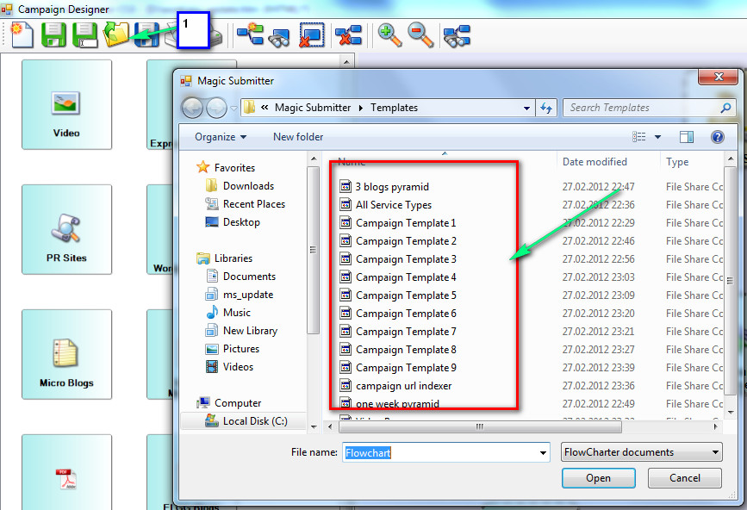Open the FlowCharter documents file type combo
Viewport: 747px width, 510px height.
point(642,452)
